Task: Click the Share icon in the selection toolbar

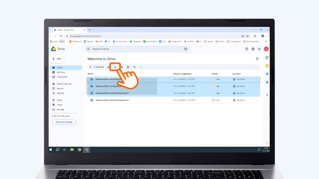Action: [x=109, y=67]
